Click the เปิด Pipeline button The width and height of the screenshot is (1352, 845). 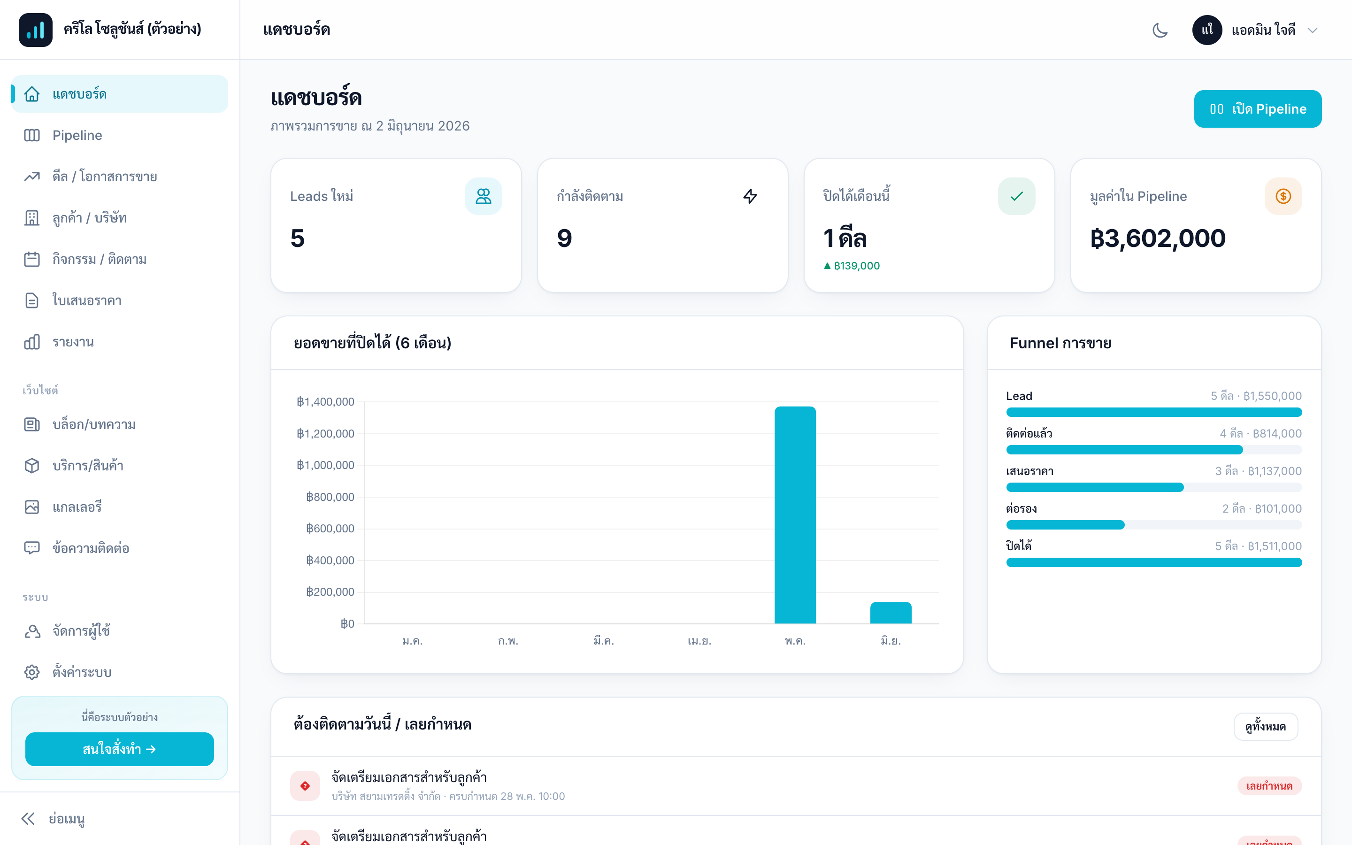(x=1258, y=109)
